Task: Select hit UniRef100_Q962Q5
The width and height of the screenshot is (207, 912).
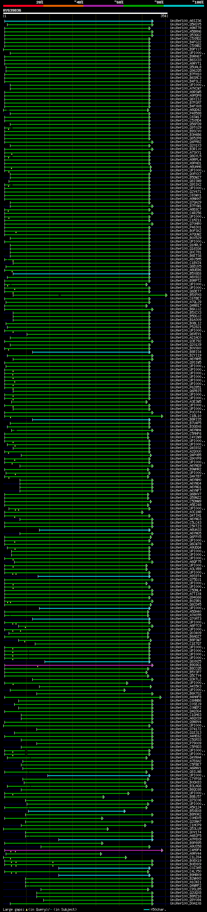Action: 186,71
